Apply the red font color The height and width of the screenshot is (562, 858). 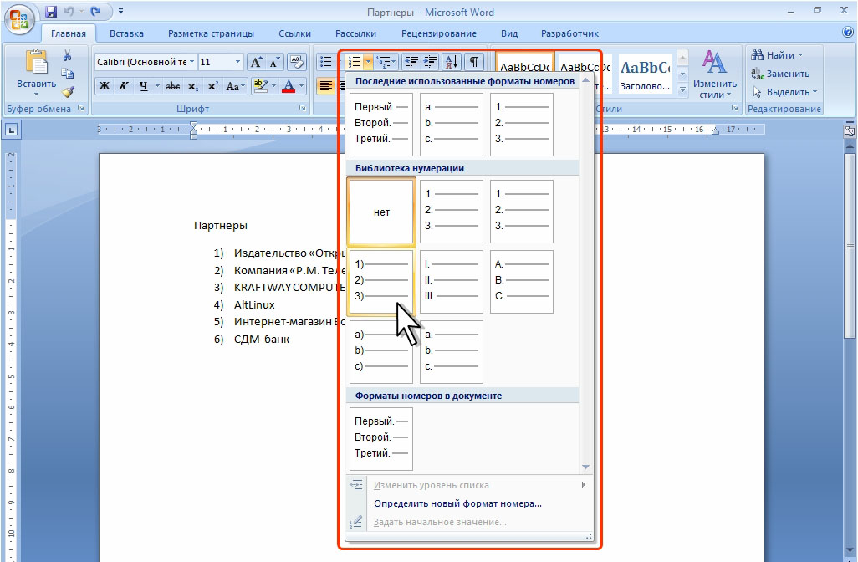tap(289, 86)
